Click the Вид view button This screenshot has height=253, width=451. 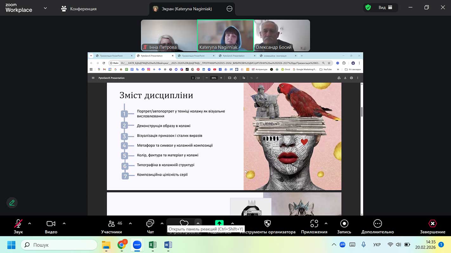coord(385,8)
